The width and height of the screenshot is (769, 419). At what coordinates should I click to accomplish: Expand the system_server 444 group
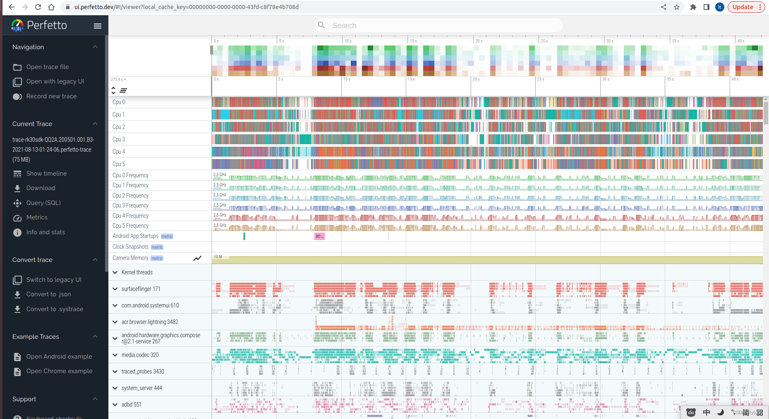pyautogui.click(x=115, y=388)
